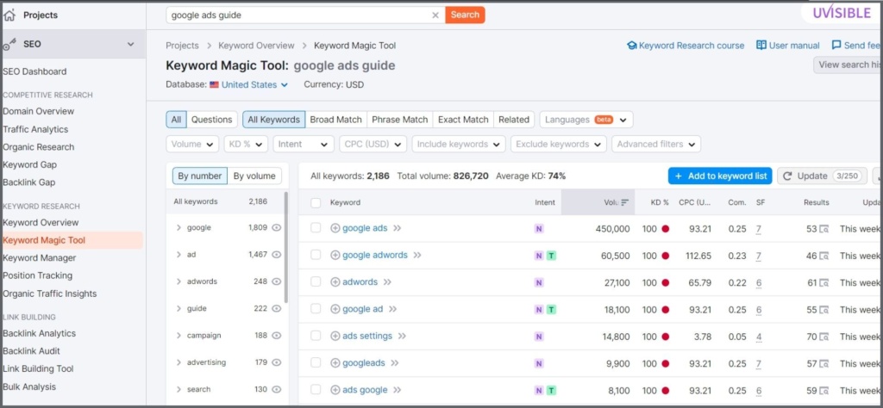Viewport: 883px width, 408px height.
Task: View SERP results icon for ads settings row
Action: (x=824, y=337)
